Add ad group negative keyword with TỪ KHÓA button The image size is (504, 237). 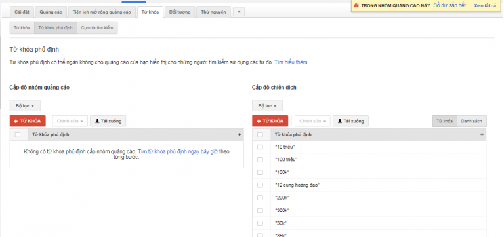(28, 121)
